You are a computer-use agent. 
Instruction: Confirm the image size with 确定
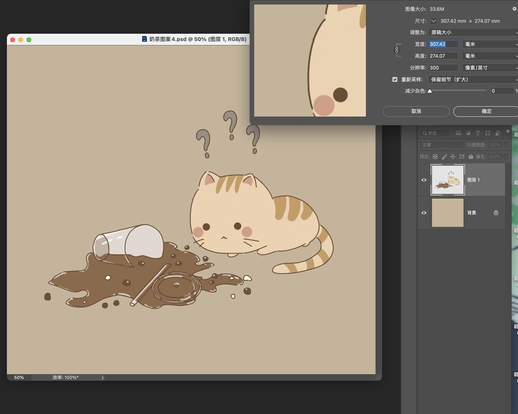(x=486, y=111)
